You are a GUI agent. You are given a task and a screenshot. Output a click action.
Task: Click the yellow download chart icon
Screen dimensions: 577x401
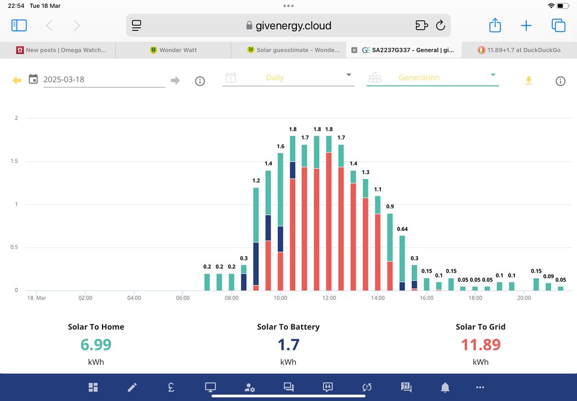[529, 81]
